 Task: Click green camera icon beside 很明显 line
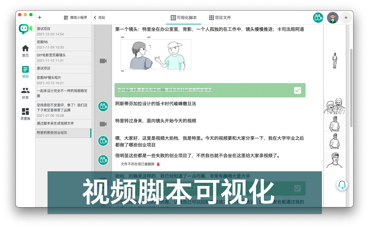point(103,160)
